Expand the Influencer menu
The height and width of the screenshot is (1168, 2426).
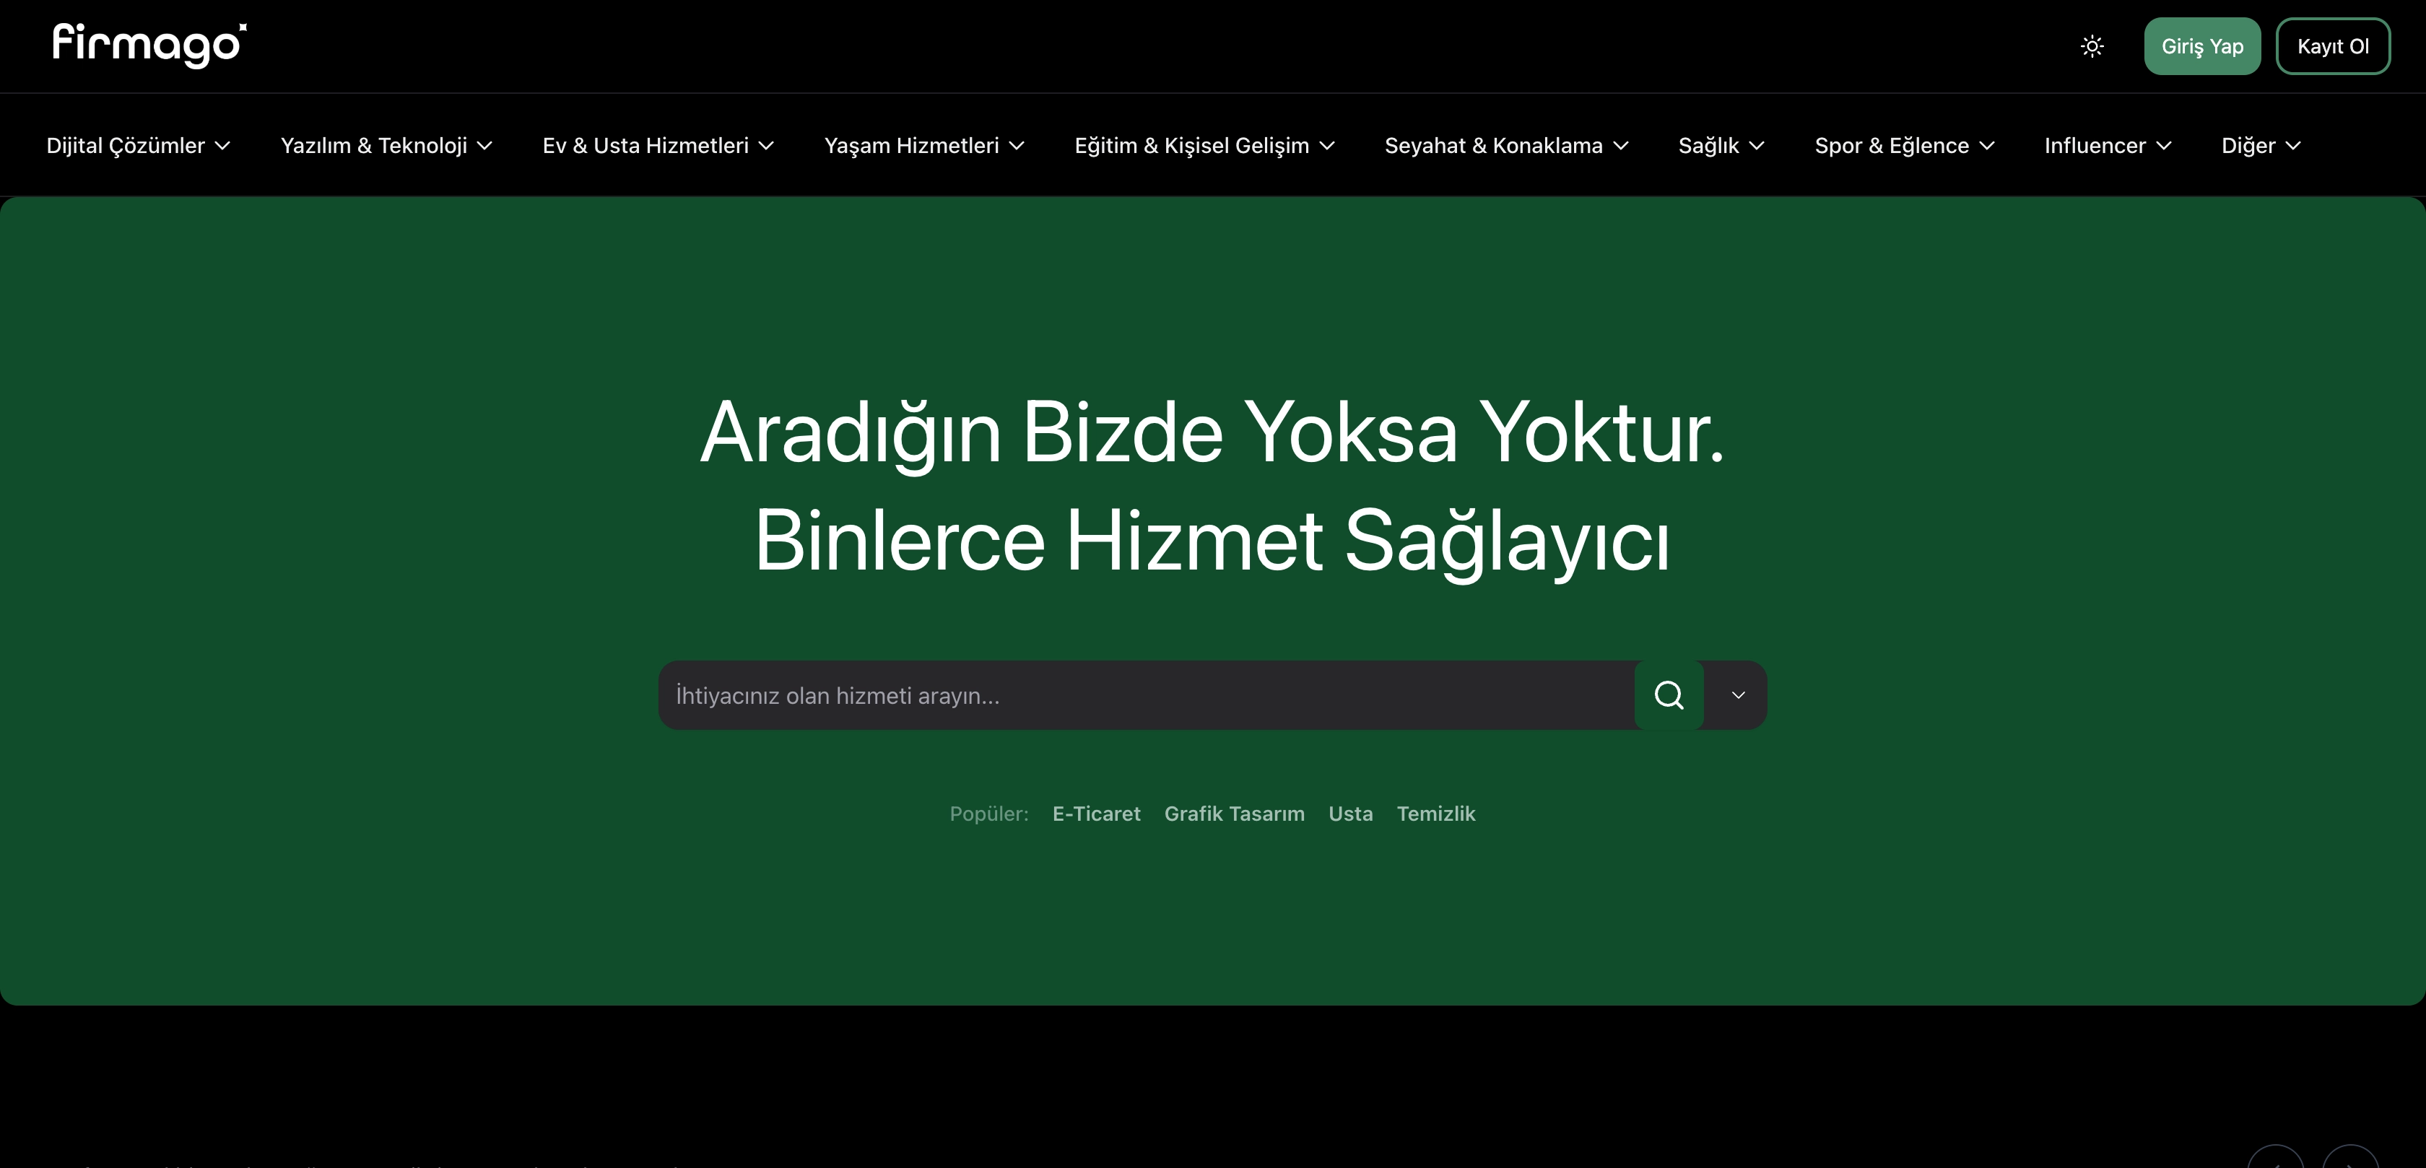[2106, 145]
